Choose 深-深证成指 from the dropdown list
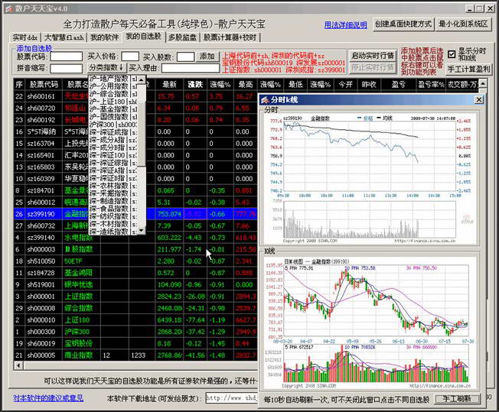The image size is (499, 412). [x=113, y=132]
